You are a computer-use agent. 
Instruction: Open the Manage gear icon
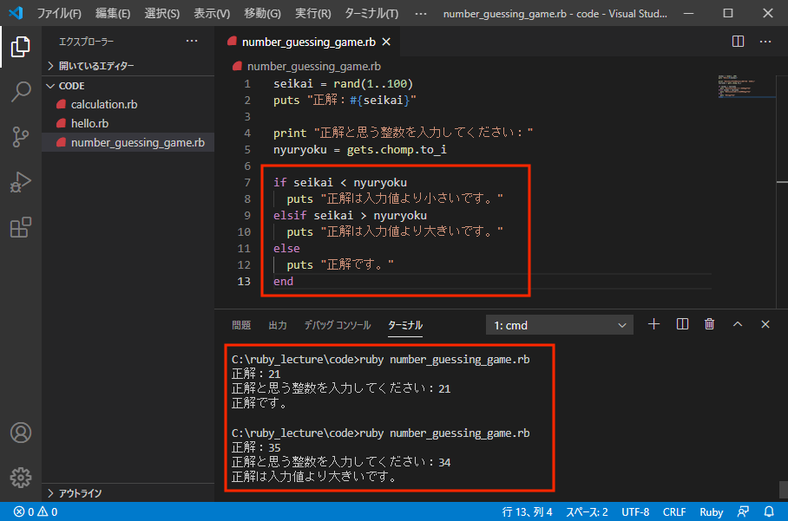click(x=21, y=478)
